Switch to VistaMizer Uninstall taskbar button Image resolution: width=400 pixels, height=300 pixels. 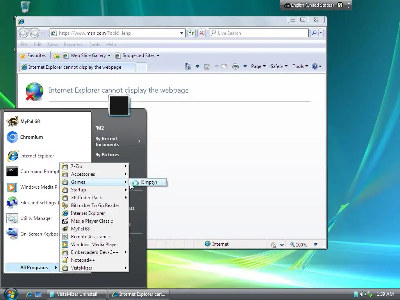[x=76, y=294]
